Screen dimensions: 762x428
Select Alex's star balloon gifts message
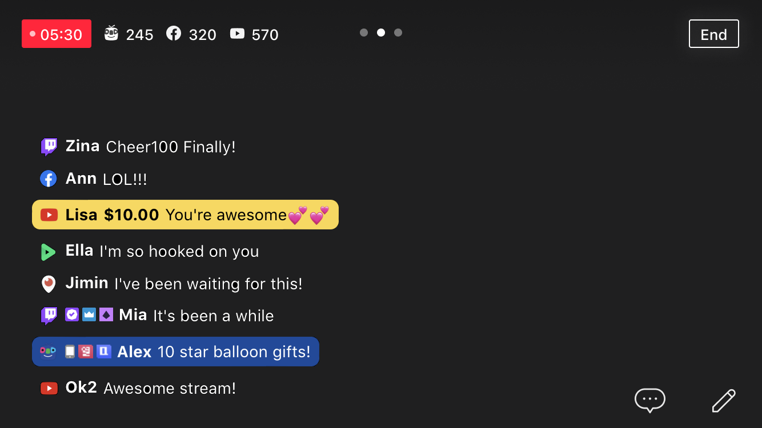click(x=175, y=352)
